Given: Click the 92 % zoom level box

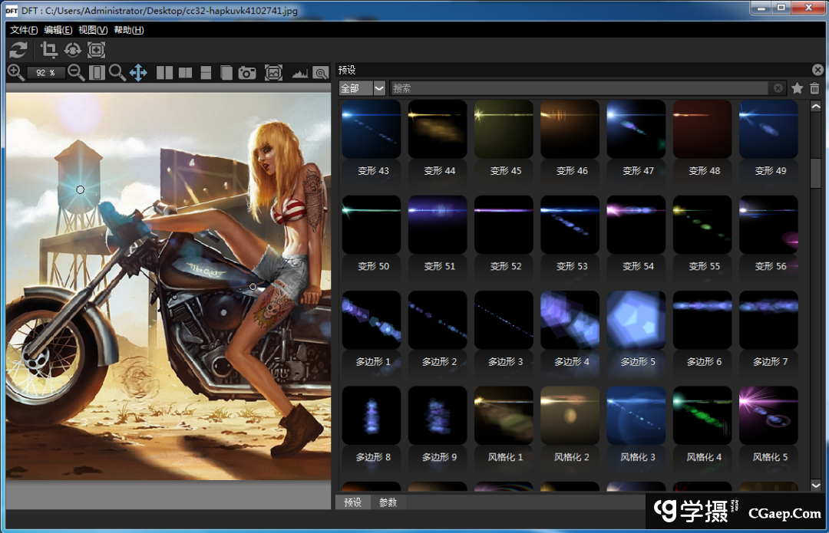Looking at the screenshot, I should tap(46, 73).
